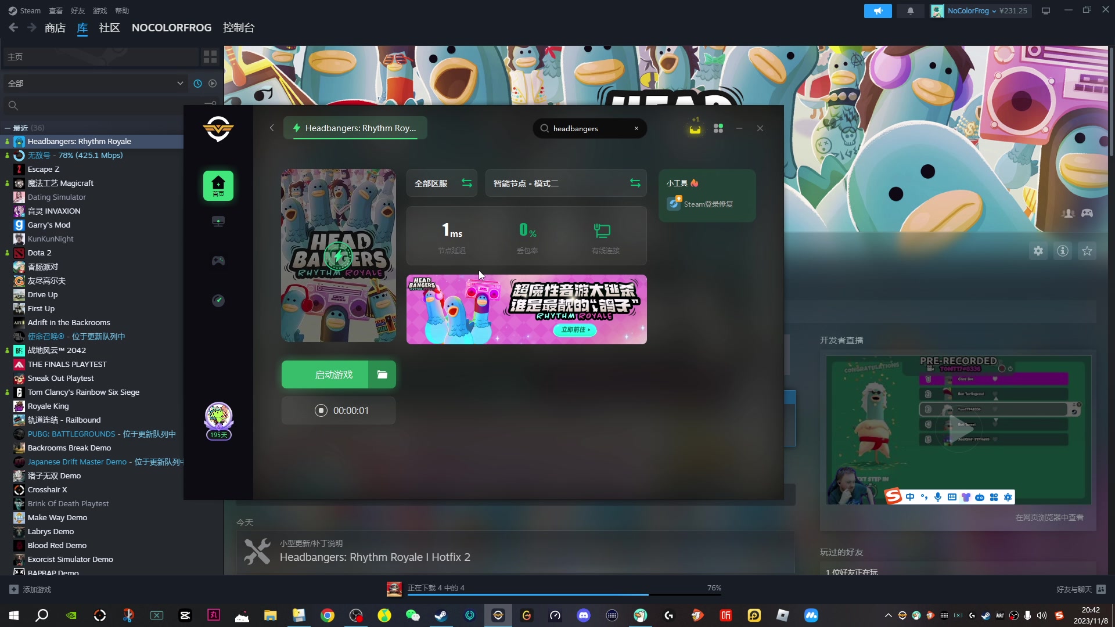Click the speed gauge icon in accelerator sidebar
The height and width of the screenshot is (627, 1115).
pos(218,300)
